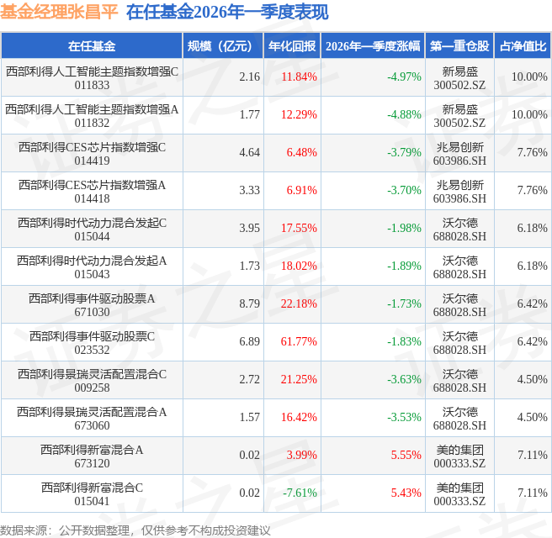The height and width of the screenshot is (538, 552).
Task: Select fund 西部利得时代动力混合发起A 015043
Action: [x=92, y=267]
